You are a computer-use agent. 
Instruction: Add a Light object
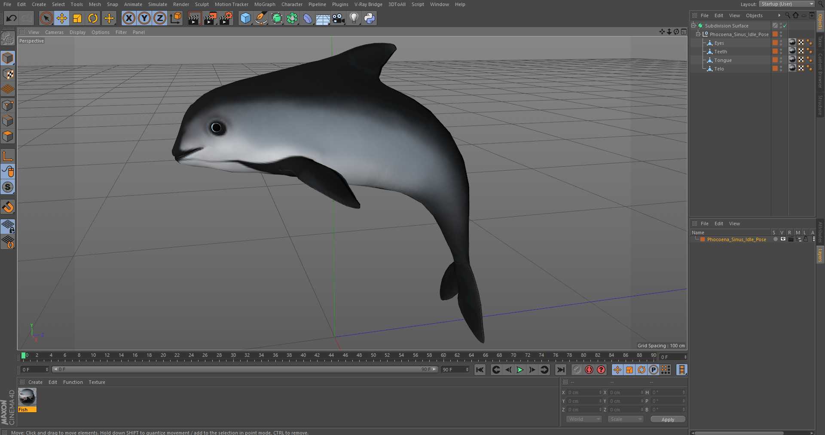coord(354,18)
